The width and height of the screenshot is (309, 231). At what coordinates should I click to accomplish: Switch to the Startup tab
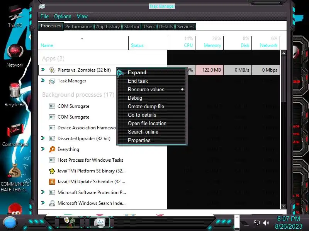(131, 27)
